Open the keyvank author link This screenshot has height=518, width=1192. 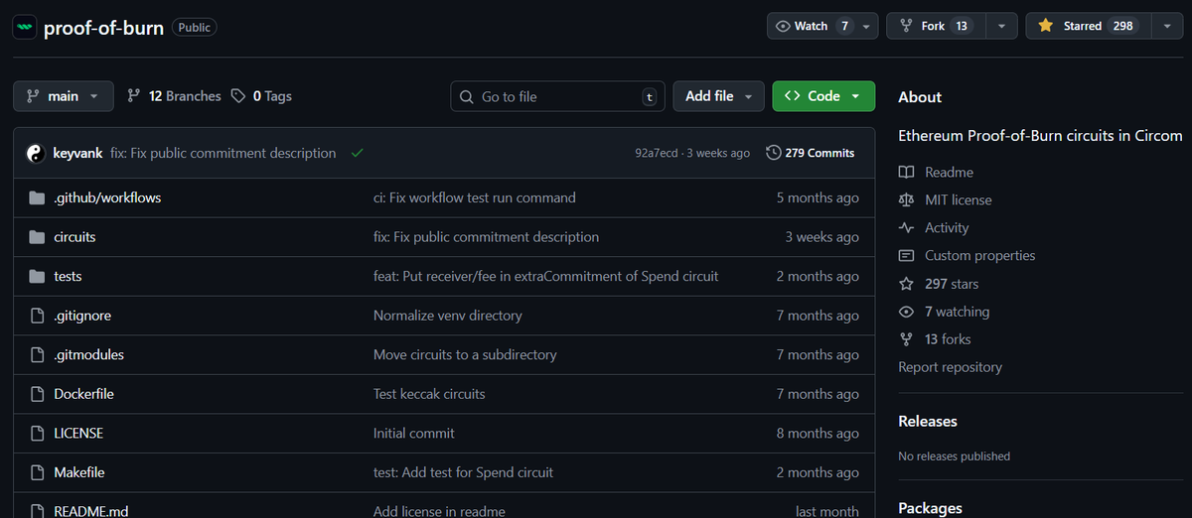77,153
